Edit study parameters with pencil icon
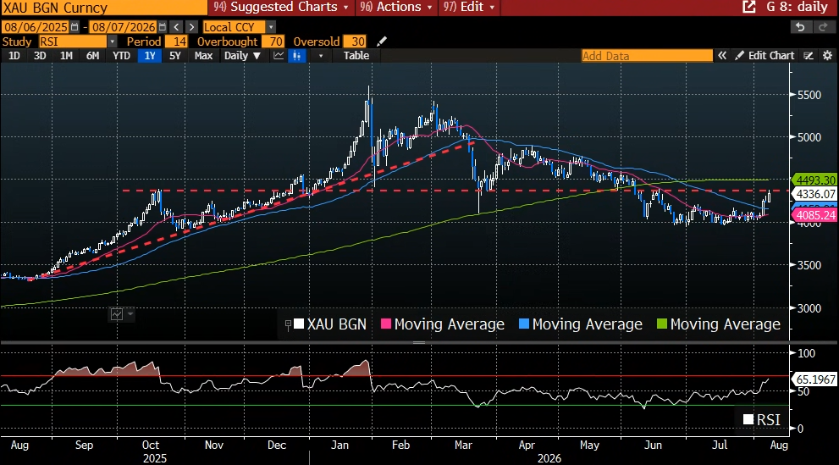Viewport: 839px width, 465px height. tap(382, 42)
